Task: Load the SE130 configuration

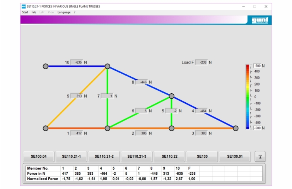Action: [201, 156]
